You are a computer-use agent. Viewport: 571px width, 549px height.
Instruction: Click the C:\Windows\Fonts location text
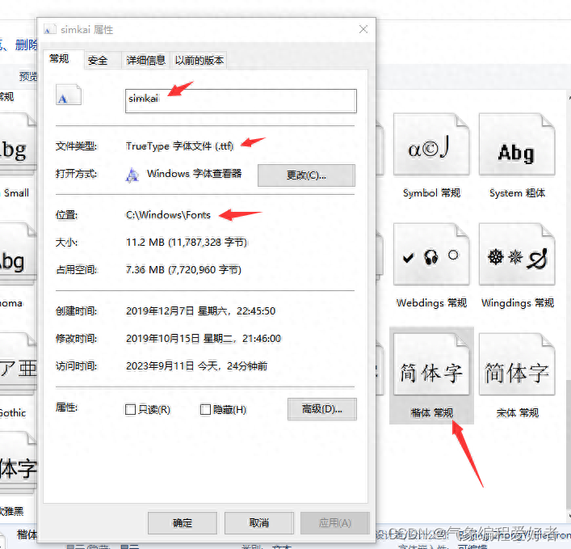click(x=168, y=215)
